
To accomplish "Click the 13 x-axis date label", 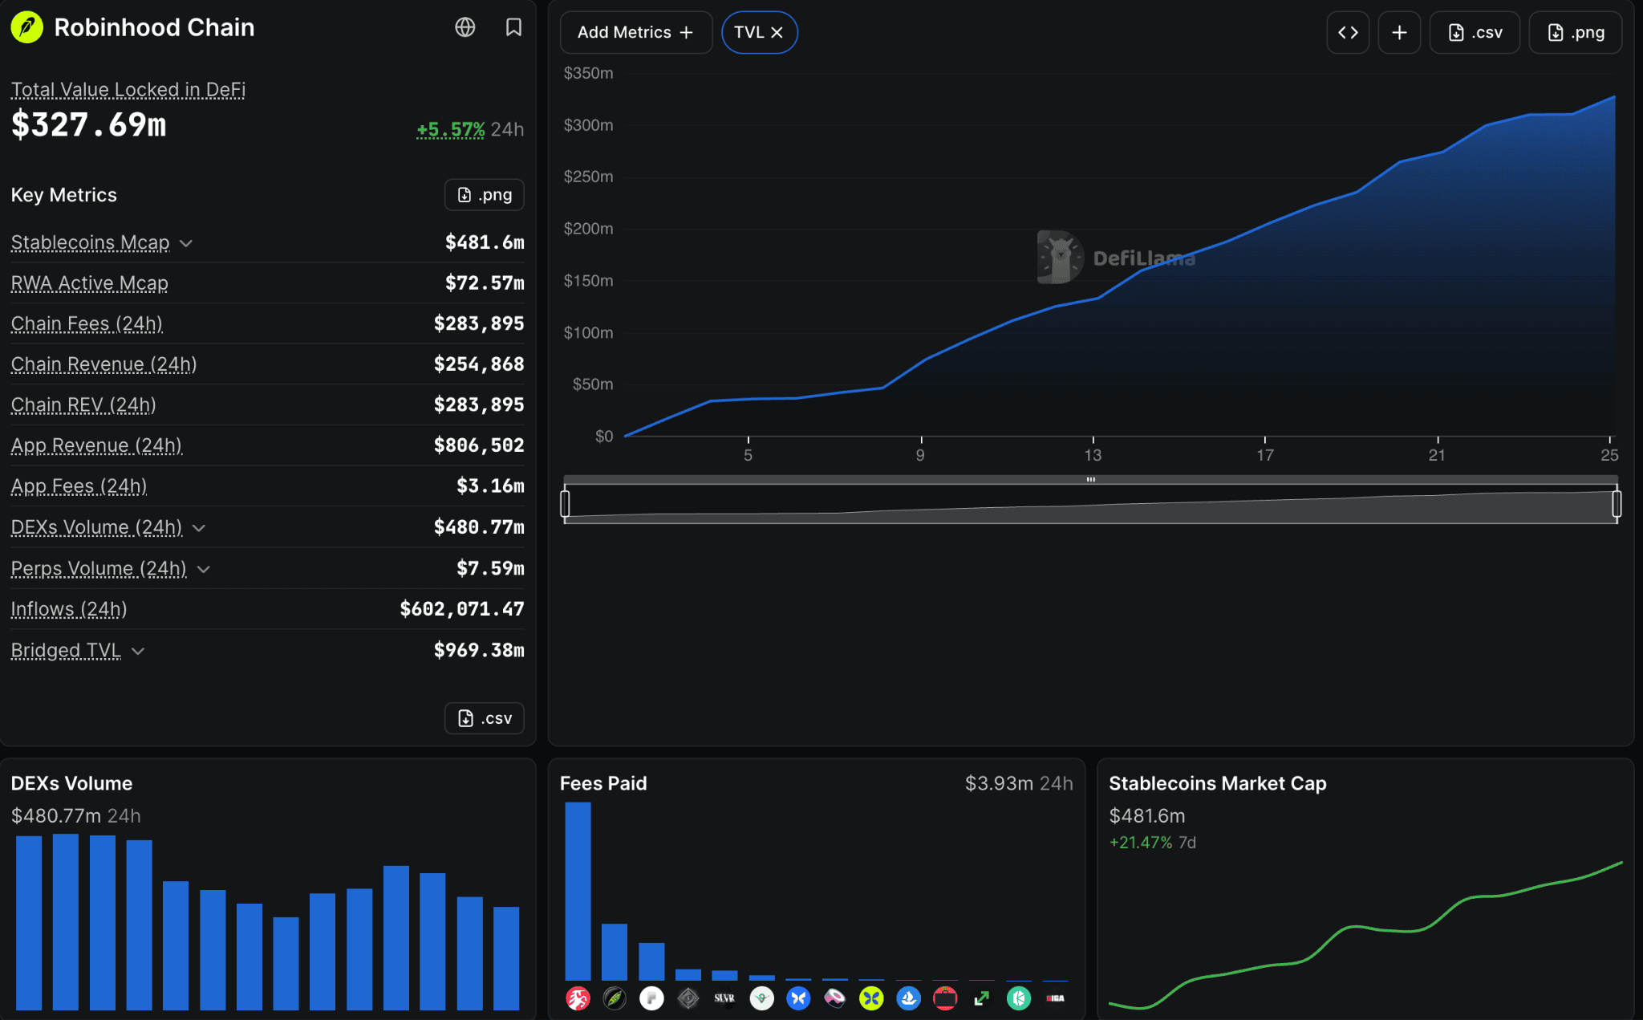I will tap(1093, 455).
